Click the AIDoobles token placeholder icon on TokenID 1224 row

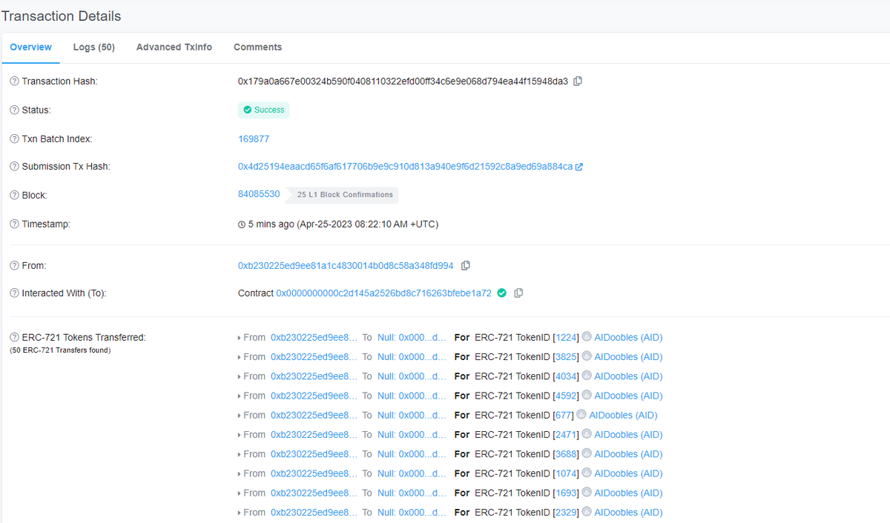(586, 337)
